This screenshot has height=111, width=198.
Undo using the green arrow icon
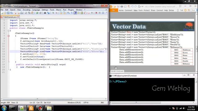click(x=37, y=13)
